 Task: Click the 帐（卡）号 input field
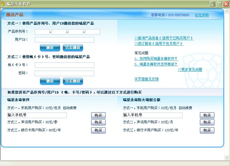pos(65,65)
